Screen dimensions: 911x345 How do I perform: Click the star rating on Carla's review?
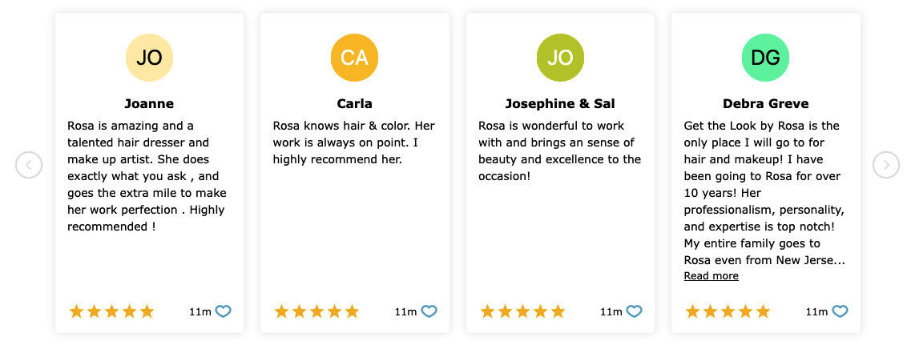(316, 312)
